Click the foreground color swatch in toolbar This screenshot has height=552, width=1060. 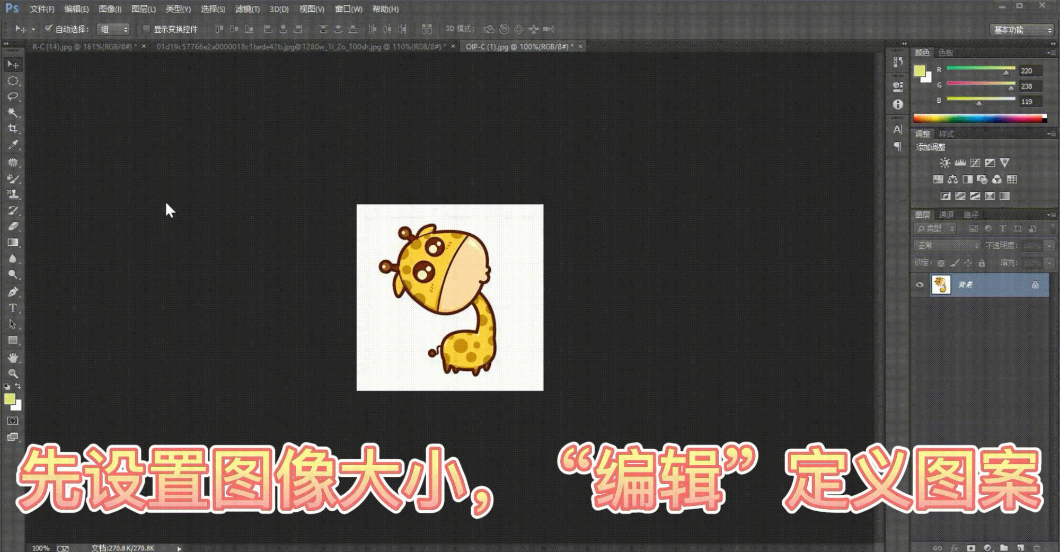point(10,399)
